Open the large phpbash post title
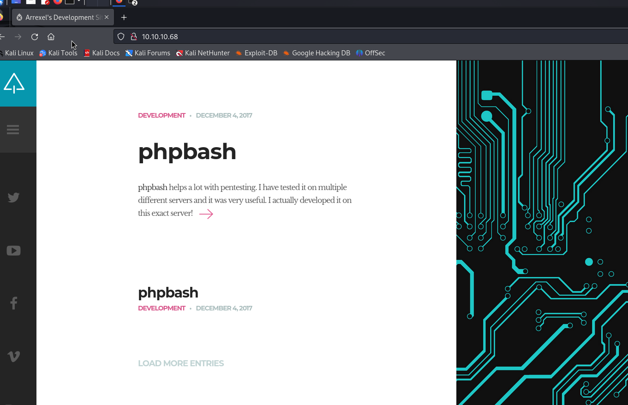 (187, 151)
